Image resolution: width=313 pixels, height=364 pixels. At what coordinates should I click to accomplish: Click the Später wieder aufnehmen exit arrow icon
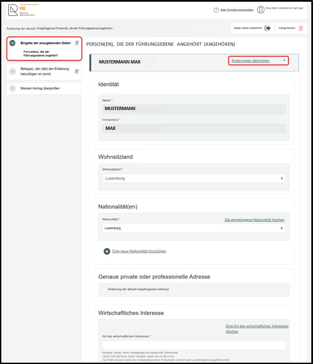[x=268, y=28]
